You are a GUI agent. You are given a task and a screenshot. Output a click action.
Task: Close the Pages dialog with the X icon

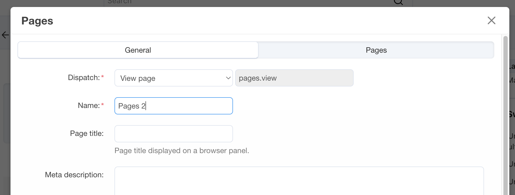pyautogui.click(x=491, y=20)
